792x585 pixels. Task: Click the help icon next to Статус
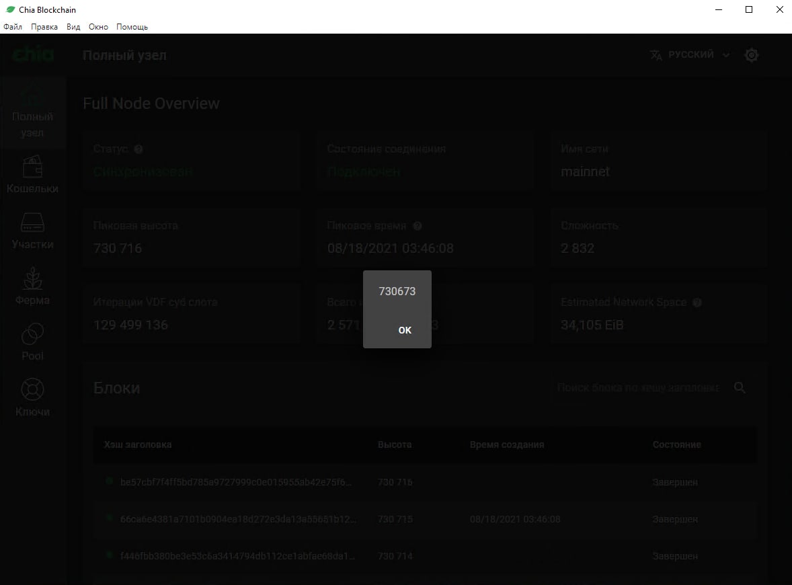point(138,149)
